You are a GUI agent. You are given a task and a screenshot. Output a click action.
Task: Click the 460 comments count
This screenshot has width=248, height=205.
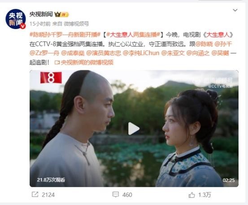tap(127, 195)
